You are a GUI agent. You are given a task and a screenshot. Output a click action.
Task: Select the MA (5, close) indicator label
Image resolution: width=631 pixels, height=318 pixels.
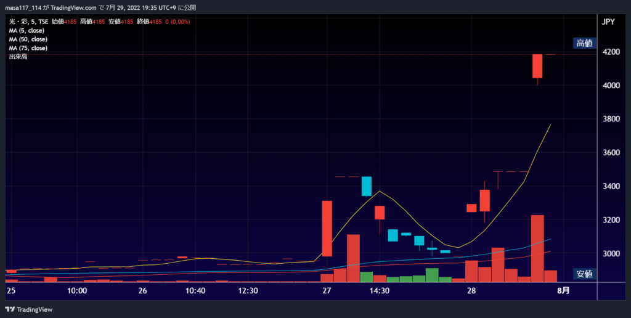coord(26,31)
